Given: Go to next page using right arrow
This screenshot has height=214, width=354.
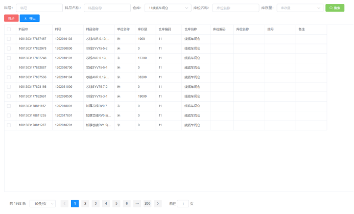Looking at the screenshot, I should [158, 203].
